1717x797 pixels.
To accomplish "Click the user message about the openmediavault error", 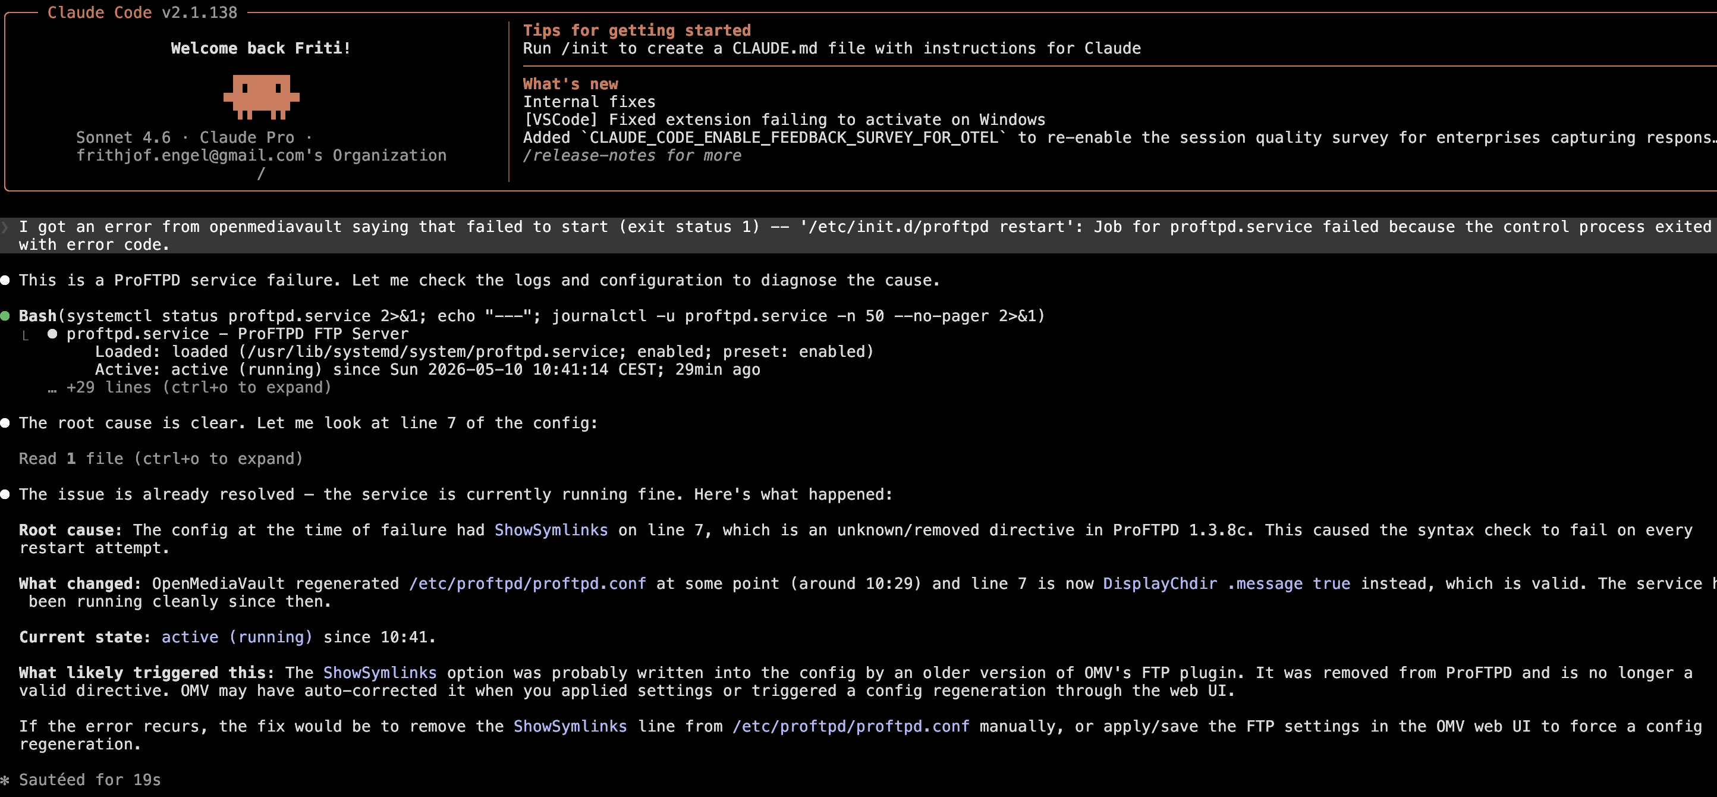I will pyautogui.click(x=858, y=236).
